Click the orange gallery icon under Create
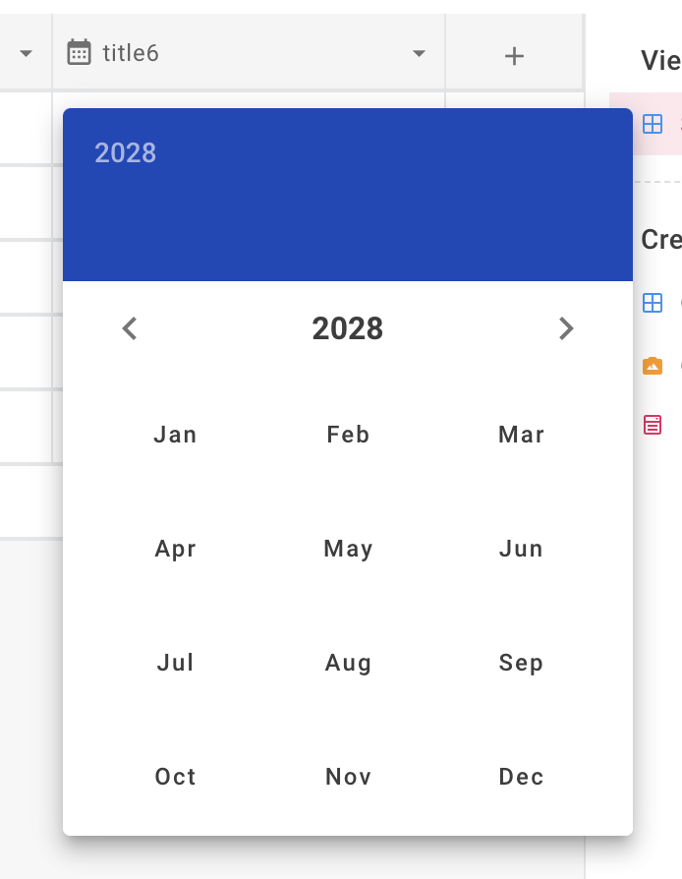This screenshot has width=682, height=879. pyautogui.click(x=652, y=365)
